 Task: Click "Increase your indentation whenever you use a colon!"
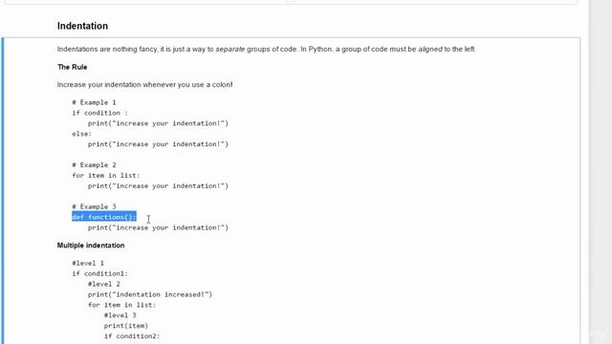144,85
